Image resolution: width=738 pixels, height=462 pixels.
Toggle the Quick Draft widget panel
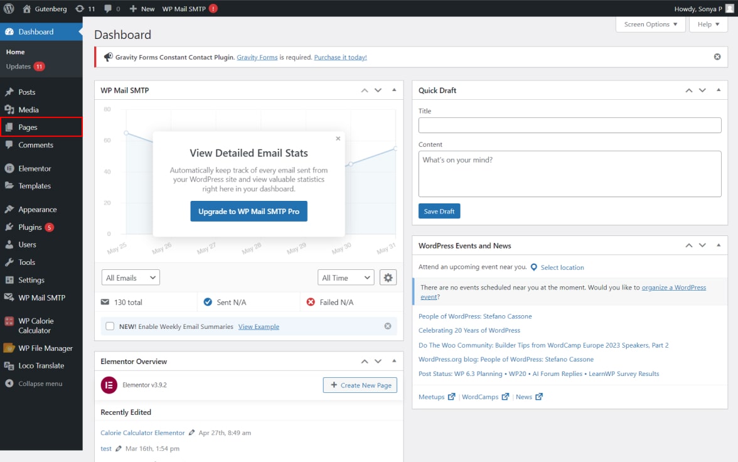718,90
